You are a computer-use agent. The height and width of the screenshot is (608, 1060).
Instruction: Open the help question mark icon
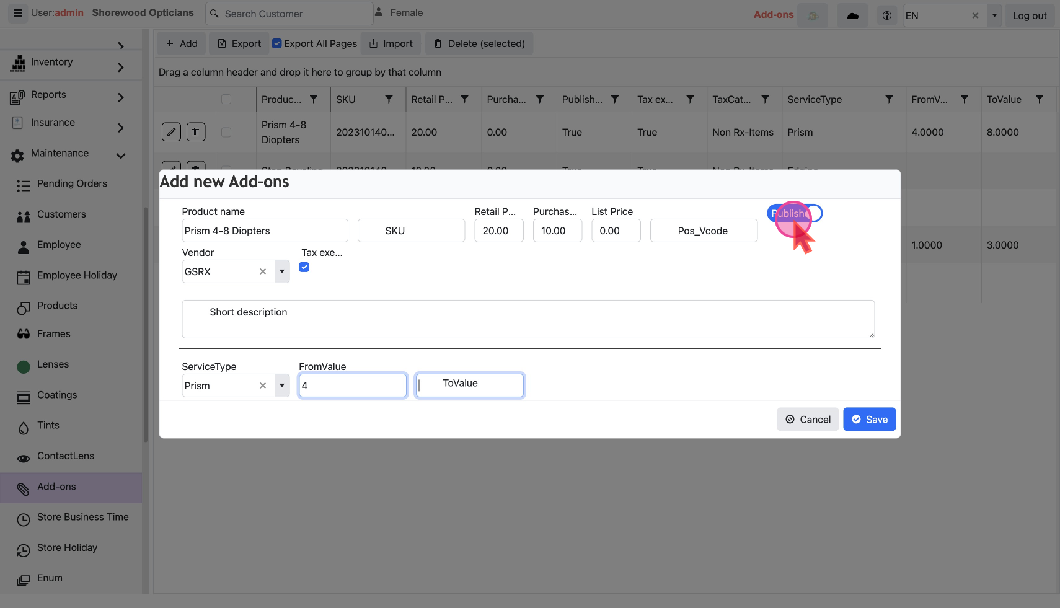887,16
